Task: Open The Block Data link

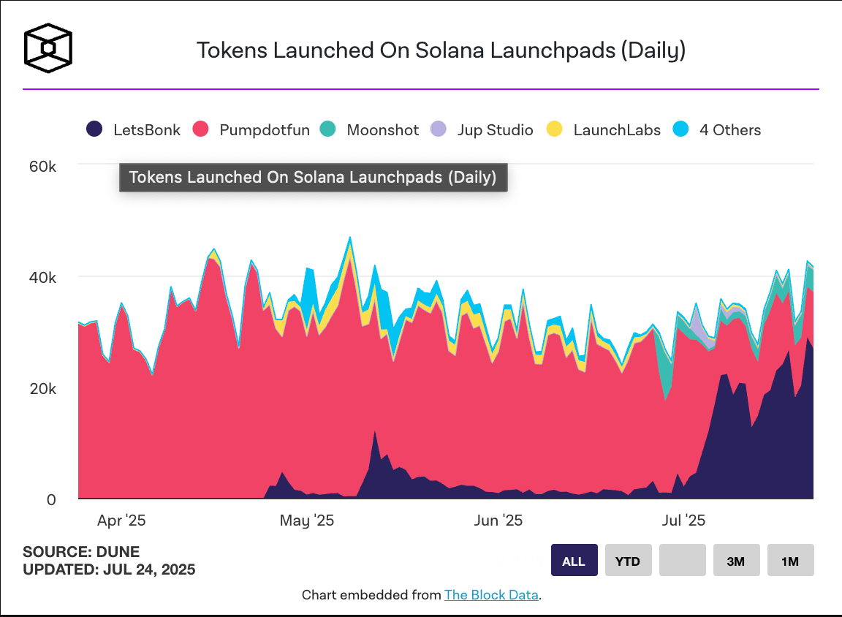Action: 491,595
